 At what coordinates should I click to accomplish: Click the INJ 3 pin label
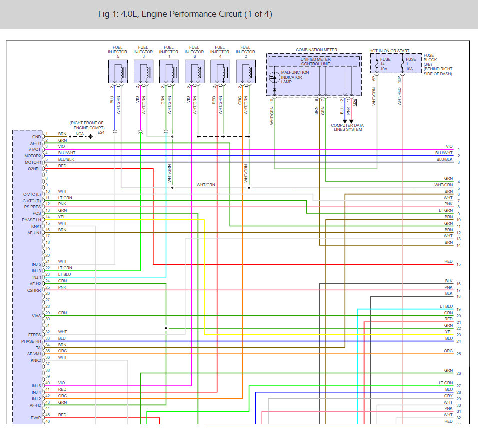36,271
